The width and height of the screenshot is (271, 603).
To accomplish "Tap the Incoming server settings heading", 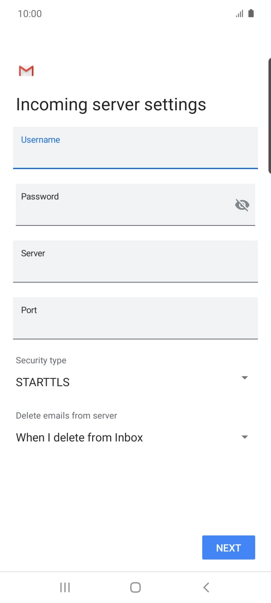I will coord(111,104).
